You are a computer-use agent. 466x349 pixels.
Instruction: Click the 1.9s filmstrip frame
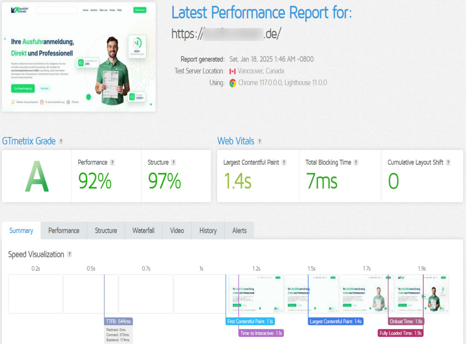[422, 294]
